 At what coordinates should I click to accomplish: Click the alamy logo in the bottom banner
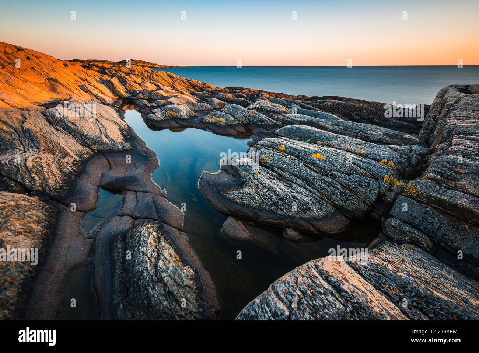pyautogui.click(x=37, y=336)
